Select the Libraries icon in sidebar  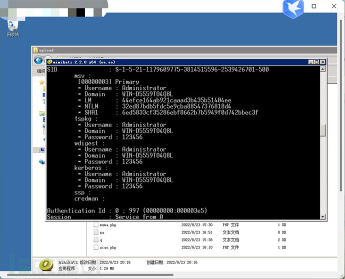coord(42,113)
